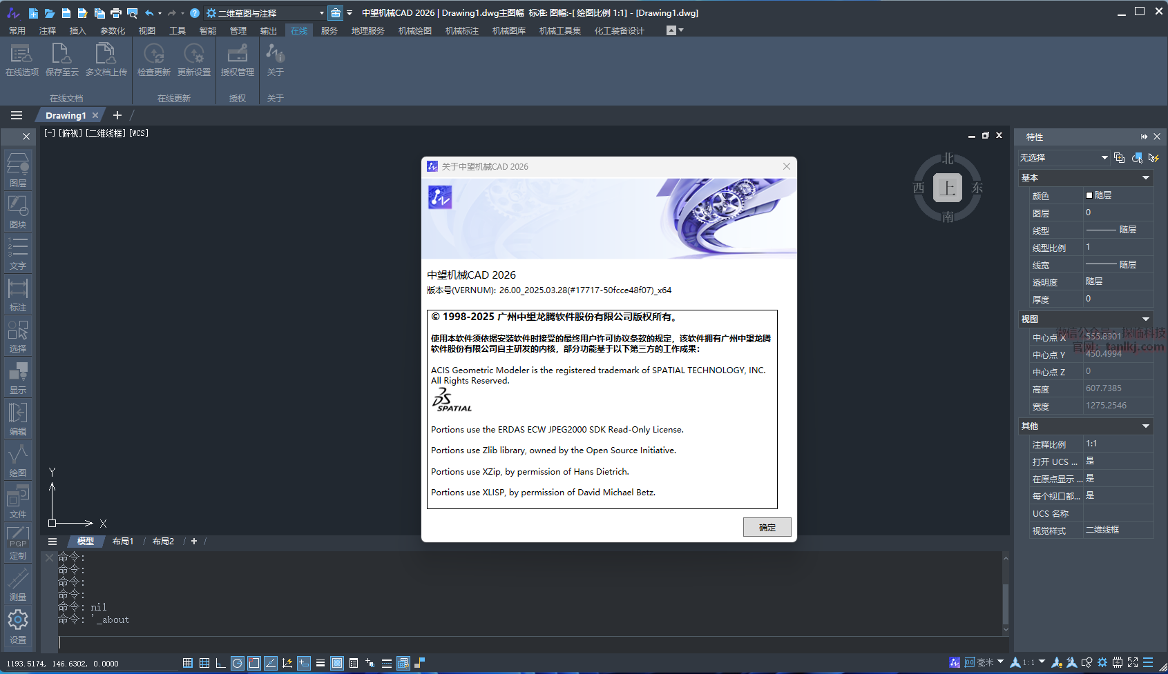Toggle polar tracking in status bar
1168x674 pixels.
click(x=238, y=663)
